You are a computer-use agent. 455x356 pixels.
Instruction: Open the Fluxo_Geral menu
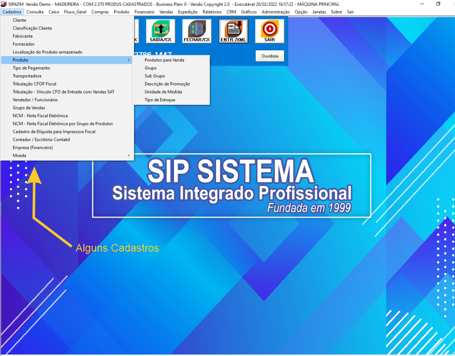[75, 12]
